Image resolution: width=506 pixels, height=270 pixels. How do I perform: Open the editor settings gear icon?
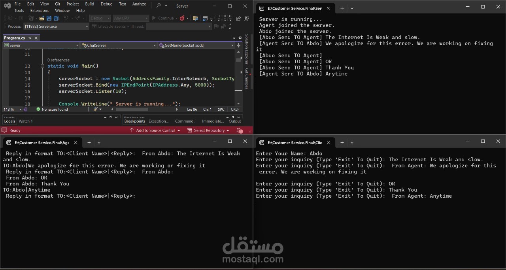coord(240,38)
